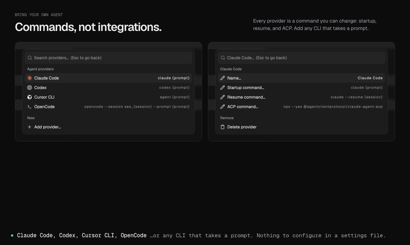Click the 'Remove' section label

click(x=227, y=118)
